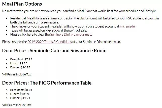Click the Breakfast $7.75 list item
This screenshot has width=162, height=108.
tap(21, 59)
